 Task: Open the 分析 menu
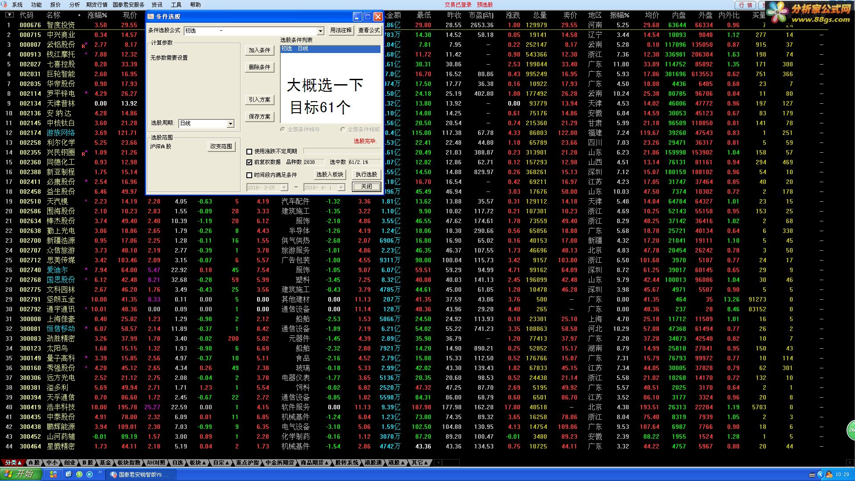coord(74,5)
